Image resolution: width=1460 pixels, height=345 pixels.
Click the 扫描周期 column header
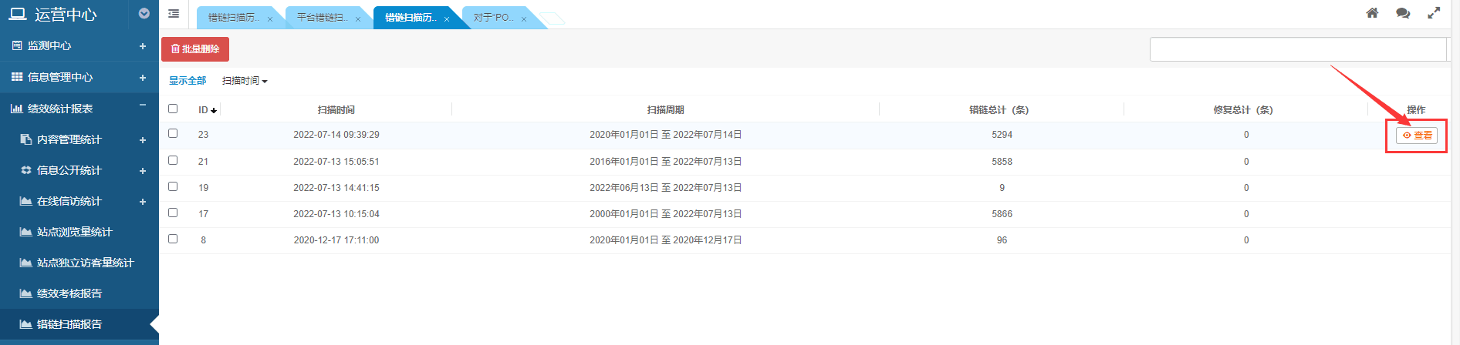click(x=665, y=110)
